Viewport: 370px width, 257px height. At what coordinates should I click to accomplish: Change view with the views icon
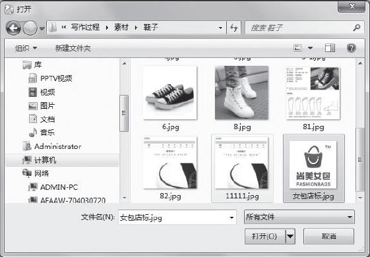pos(298,48)
